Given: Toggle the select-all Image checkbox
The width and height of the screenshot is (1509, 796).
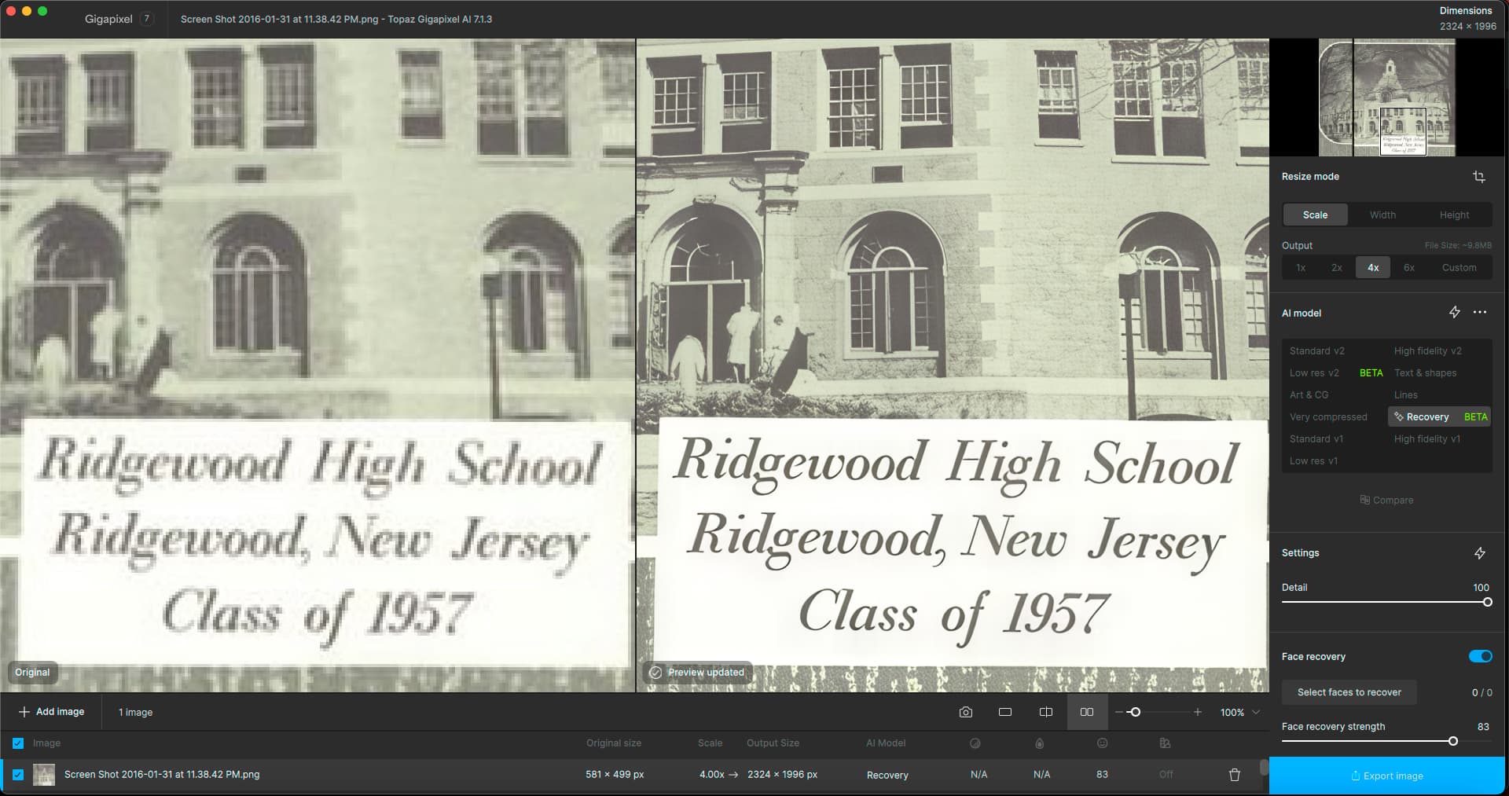Looking at the screenshot, I should pos(18,743).
